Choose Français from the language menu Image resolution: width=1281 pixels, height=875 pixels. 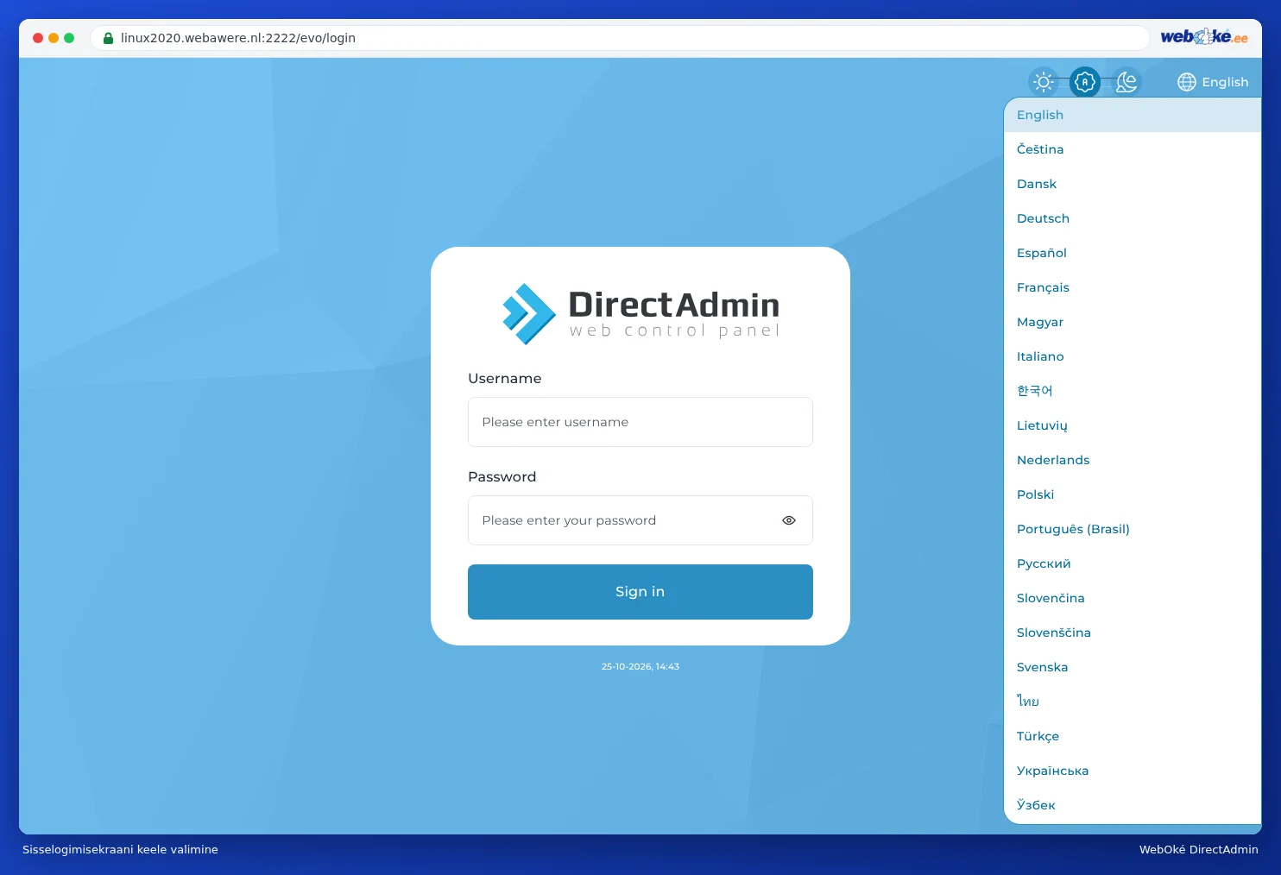click(1133, 287)
